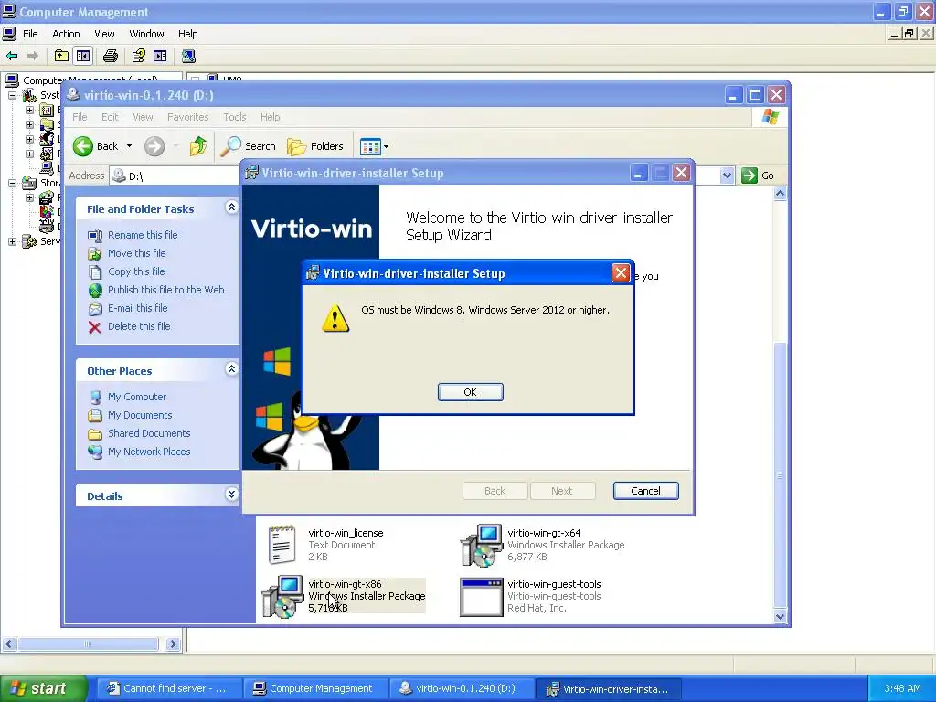Click E-mail this file link
The width and height of the screenshot is (936, 702).
(x=137, y=308)
